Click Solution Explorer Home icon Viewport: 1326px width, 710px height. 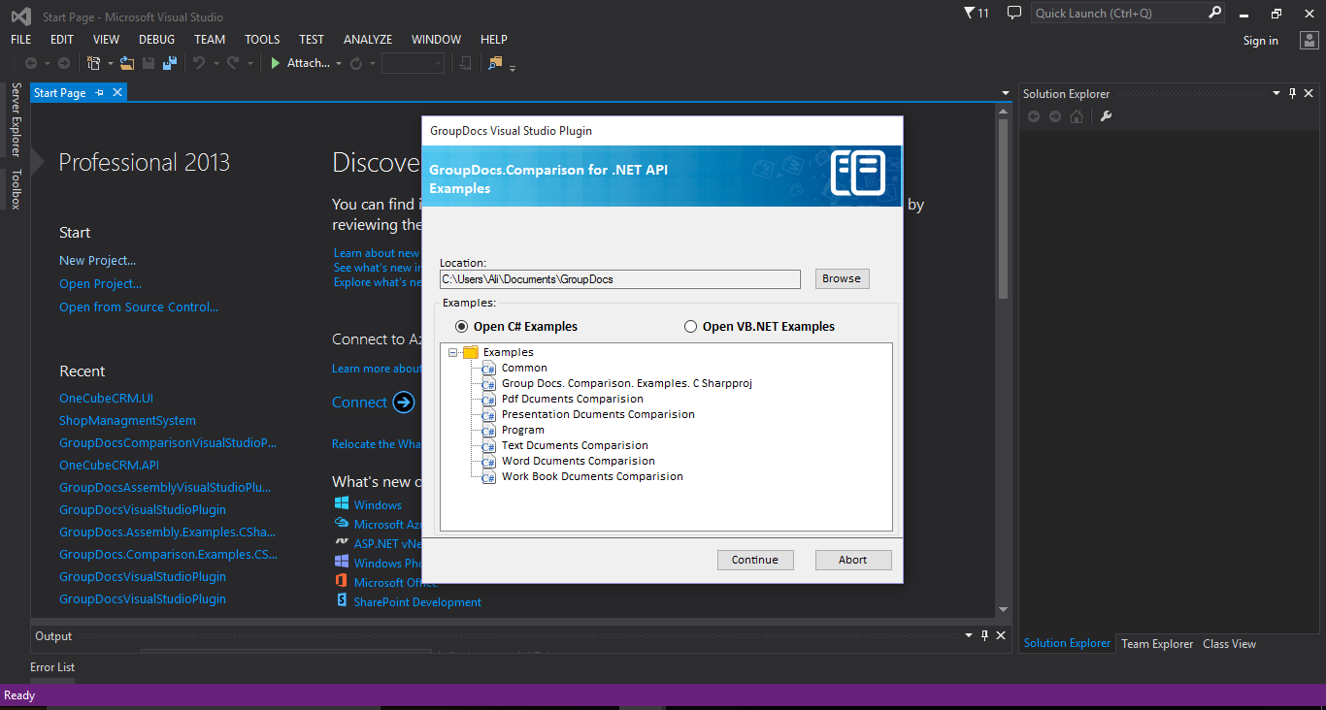(x=1077, y=116)
